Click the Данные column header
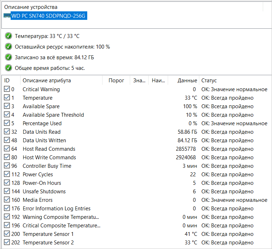This screenshot has height=249, width=272. click(x=184, y=81)
